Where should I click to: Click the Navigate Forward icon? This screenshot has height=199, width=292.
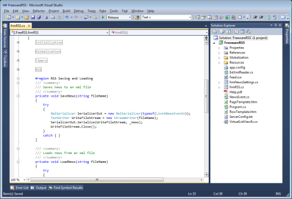pyautogui.click(x=95, y=17)
